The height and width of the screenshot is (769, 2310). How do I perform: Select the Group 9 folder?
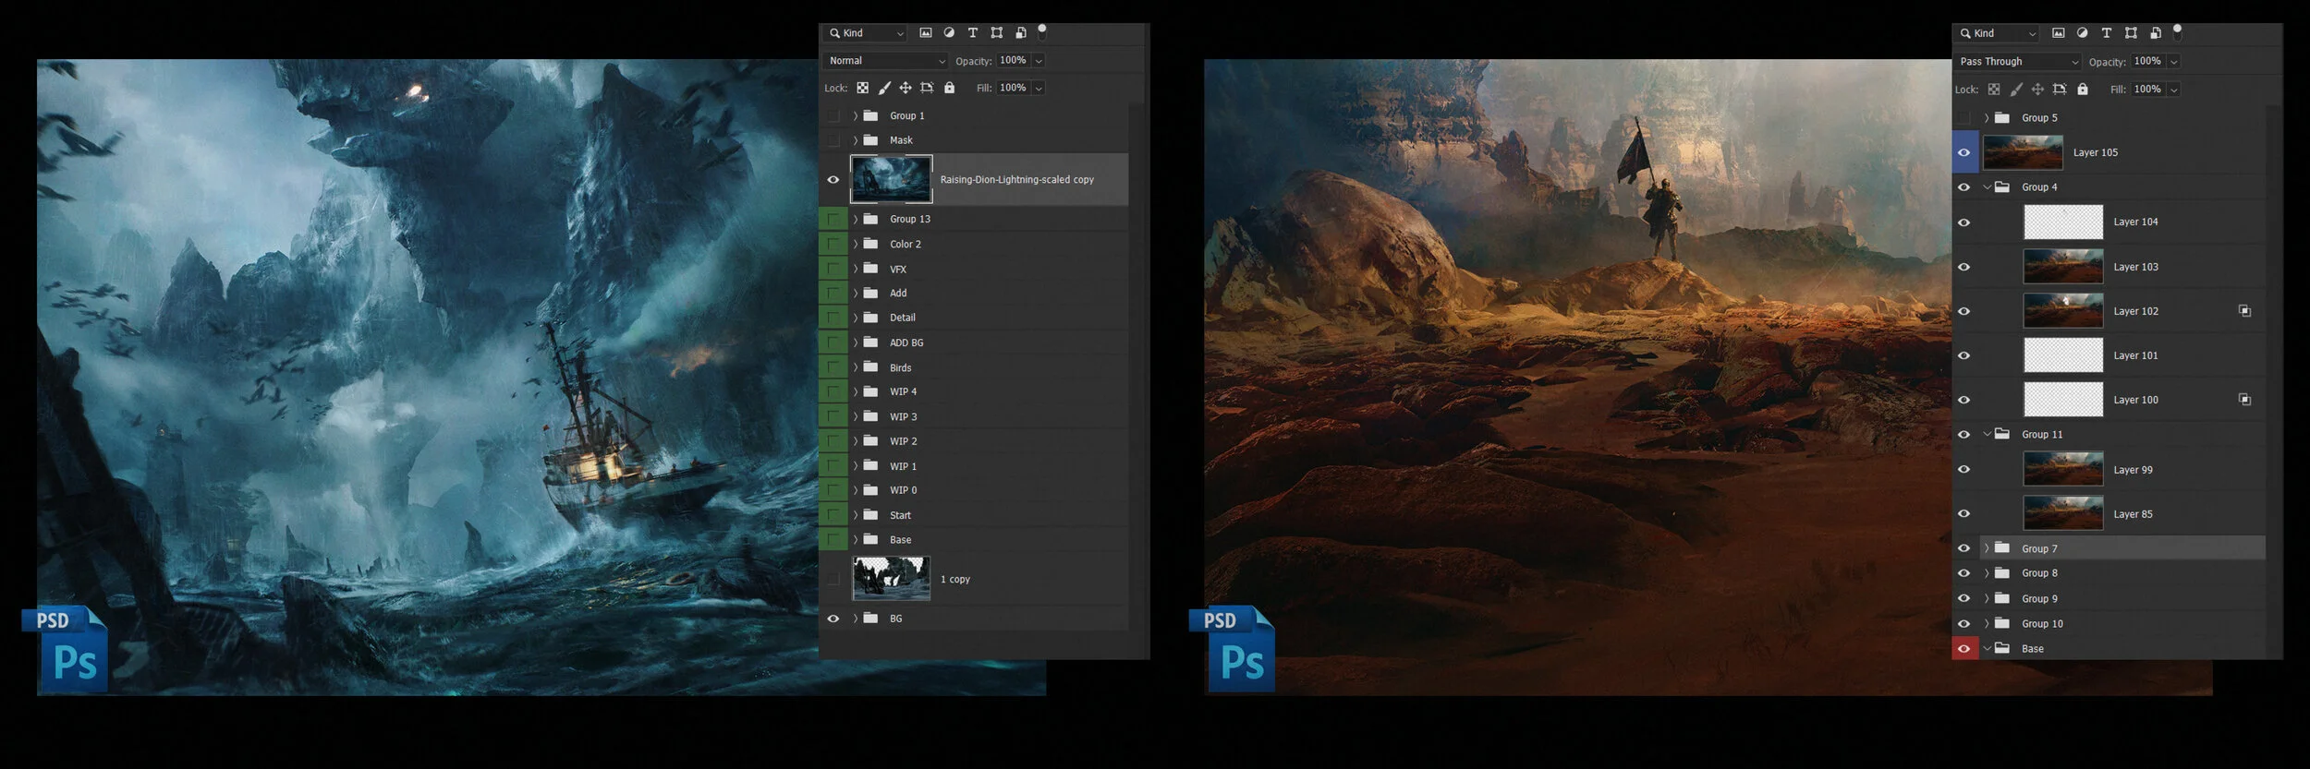coord(2109,598)
